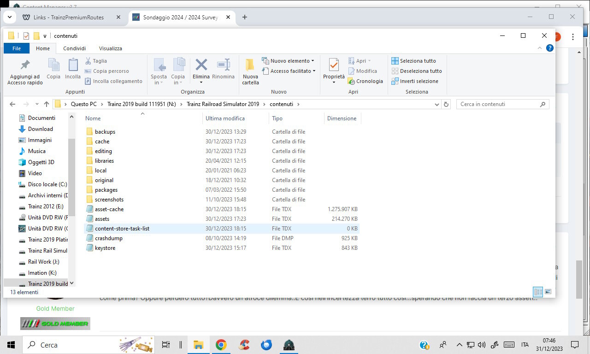Click Inverti selezione
590x354 pixels.
(x=415, y=81)
